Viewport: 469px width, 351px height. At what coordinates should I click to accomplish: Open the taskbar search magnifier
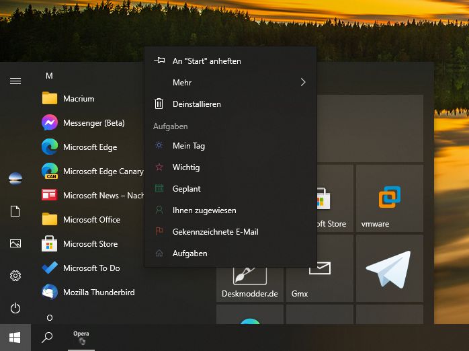tap(47, 338)
